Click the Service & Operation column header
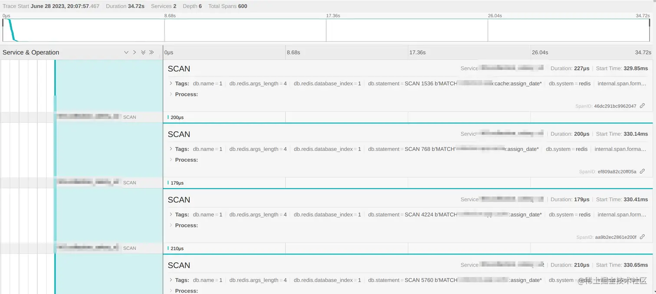656x294 pixels. (31, 52)
